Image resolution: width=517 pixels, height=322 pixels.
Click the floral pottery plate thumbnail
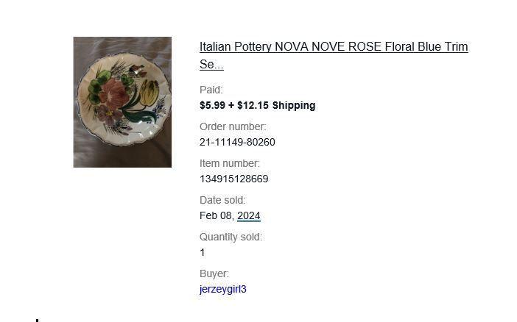(x=122, y=102)
